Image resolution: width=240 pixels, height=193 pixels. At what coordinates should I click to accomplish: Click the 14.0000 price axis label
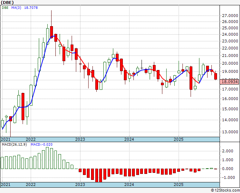coord(230,120)
